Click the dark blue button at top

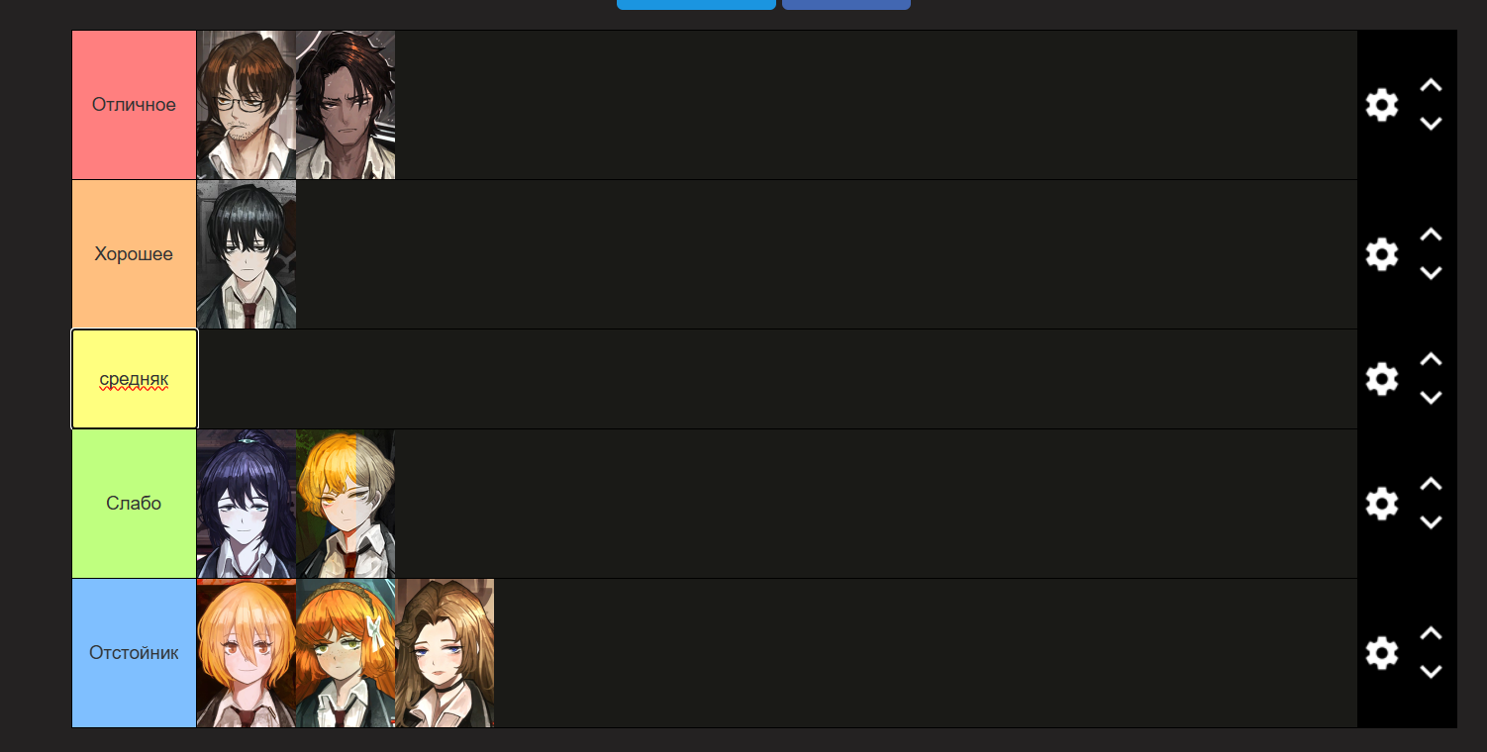coord(846,4)
